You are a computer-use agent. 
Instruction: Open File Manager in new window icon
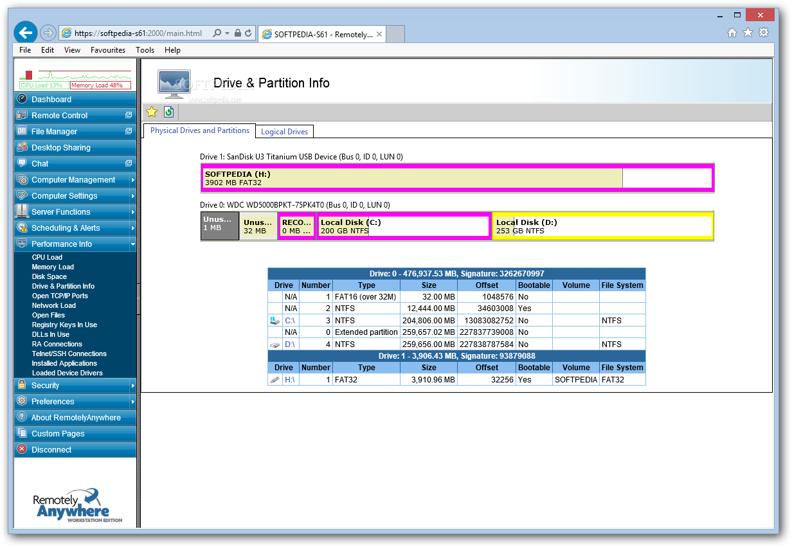click(x=129, y=131)
